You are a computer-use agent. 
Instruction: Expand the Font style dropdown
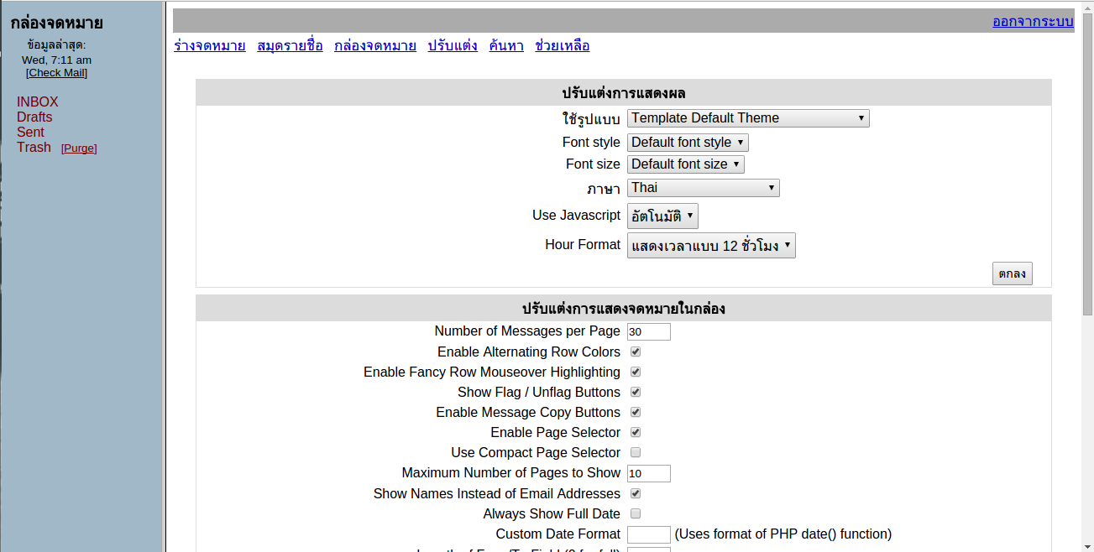[687, 143]
